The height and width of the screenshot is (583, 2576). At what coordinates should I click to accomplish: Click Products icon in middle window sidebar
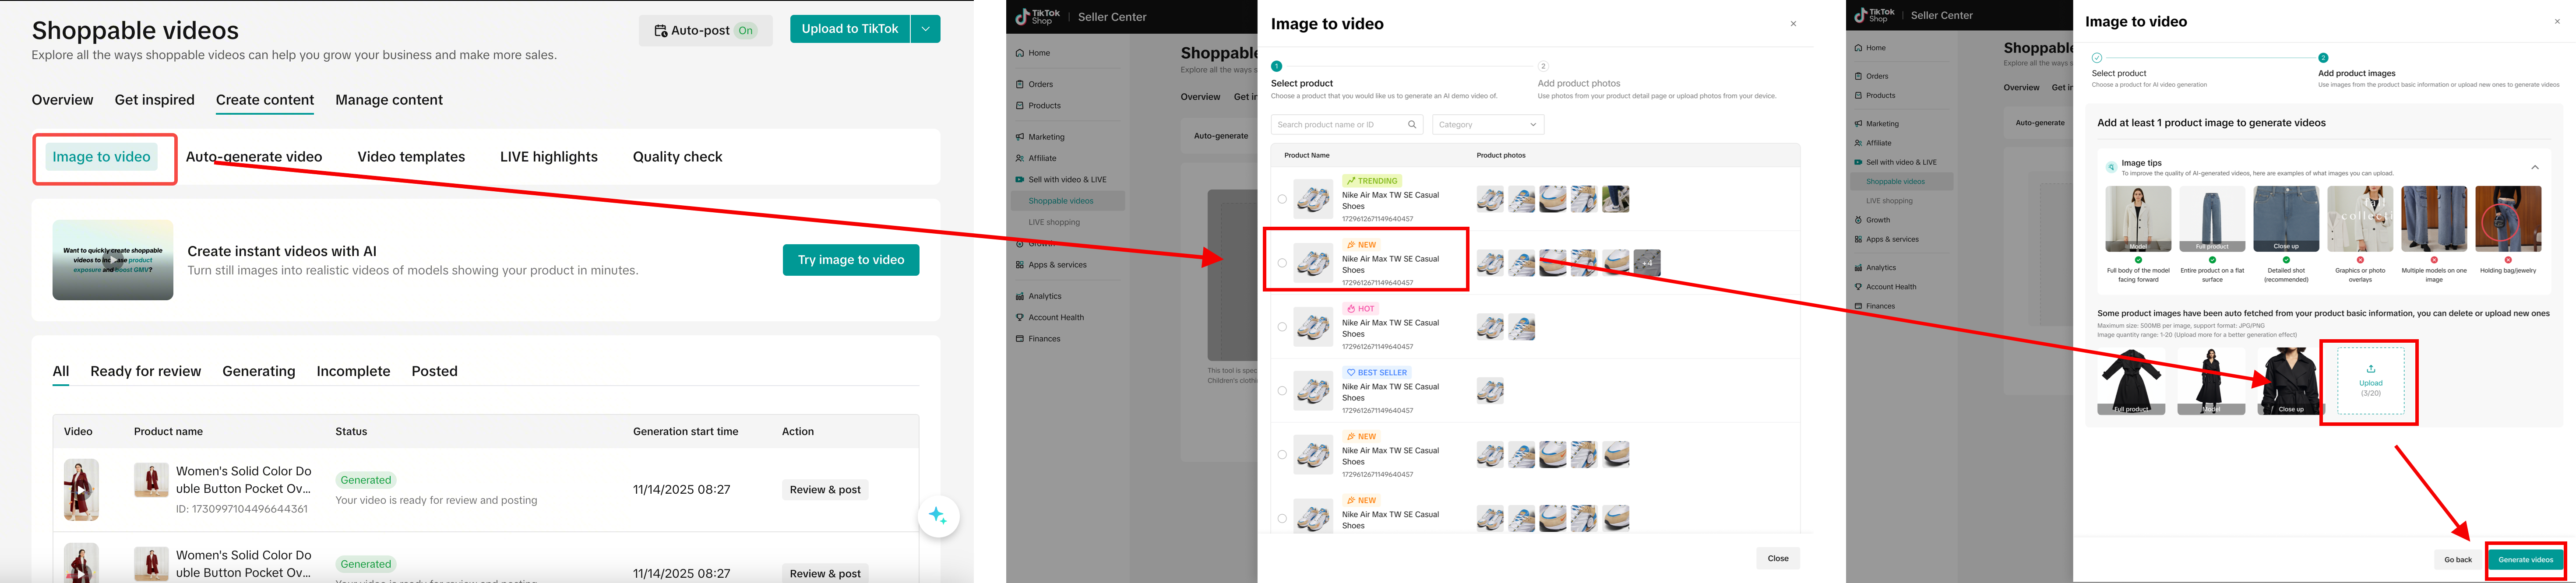(x=1019, y=105)
